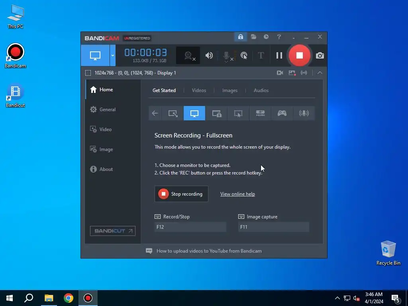Open the scheduled recording clock icon
Viewport: 408px width, 306px height.
click(x=266, y=37)
